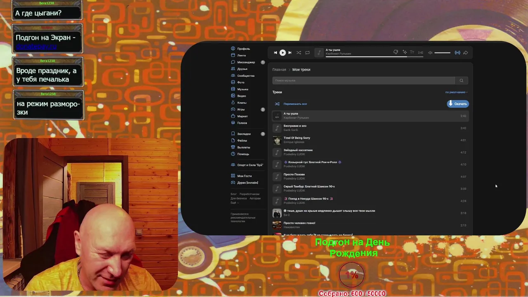528x297 pixels.
Task: Expand the 'Ещё' footer menu
Action: click(234, 203)
